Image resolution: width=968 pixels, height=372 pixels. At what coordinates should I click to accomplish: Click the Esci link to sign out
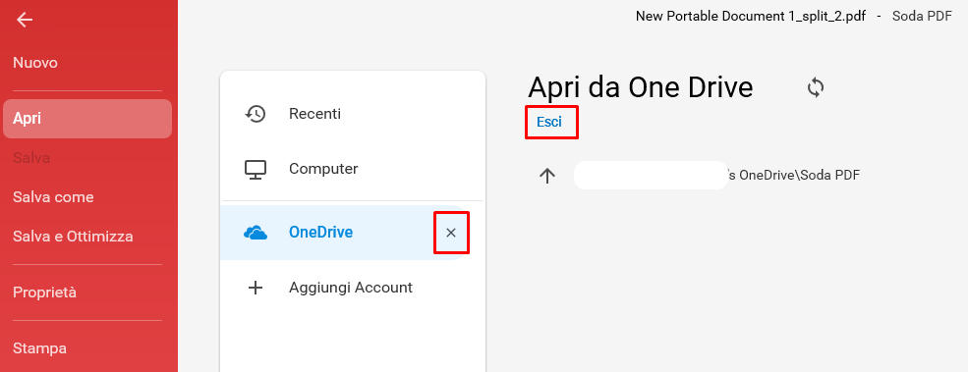(549, 122)
